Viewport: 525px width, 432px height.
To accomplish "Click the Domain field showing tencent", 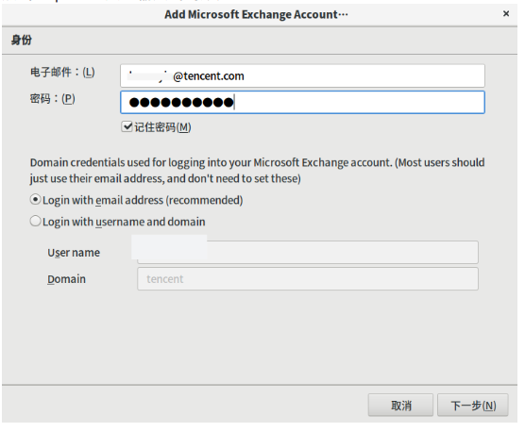I will pyautogui.click(x=308, y=278).
